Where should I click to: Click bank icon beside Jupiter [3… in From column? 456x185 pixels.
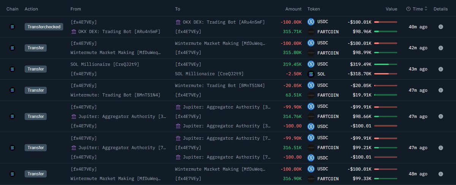tap(73, 117)
